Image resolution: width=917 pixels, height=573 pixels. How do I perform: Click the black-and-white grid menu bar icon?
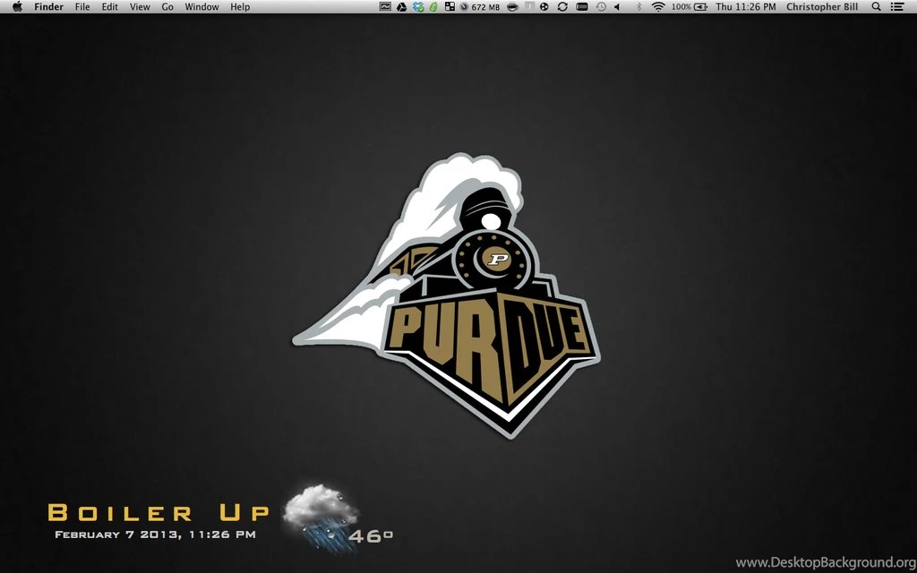pyautogui.click(x=450, y=6)
